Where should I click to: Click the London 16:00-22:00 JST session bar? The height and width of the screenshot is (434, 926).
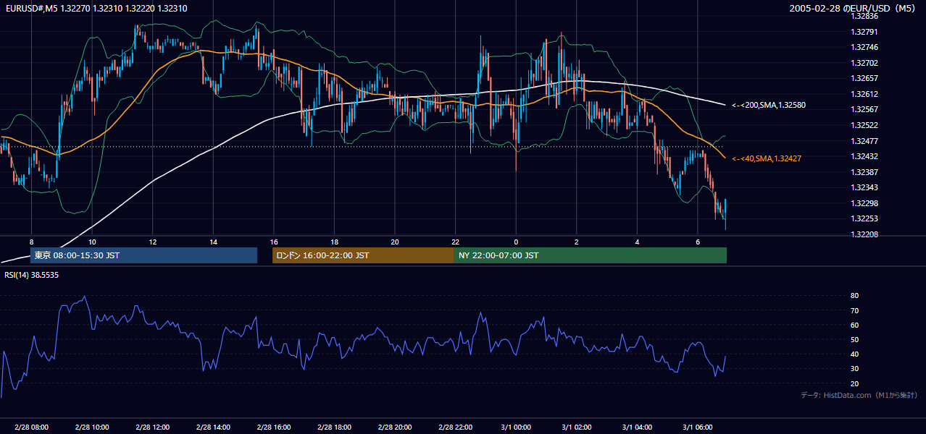coord(363,255)
